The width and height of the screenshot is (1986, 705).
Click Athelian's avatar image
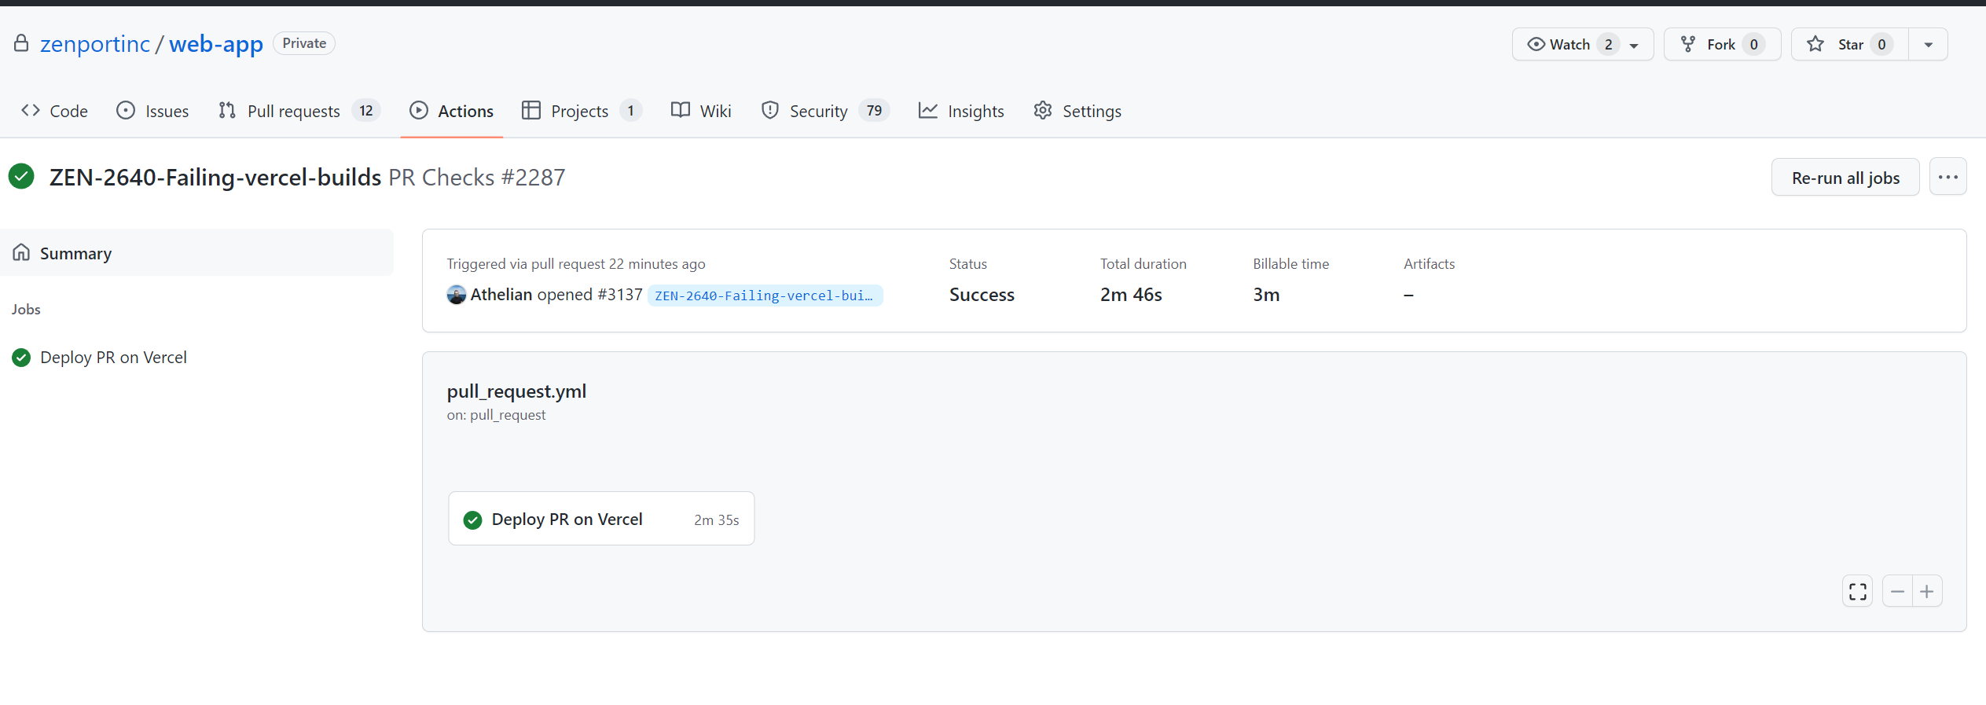tap(456, 295)
